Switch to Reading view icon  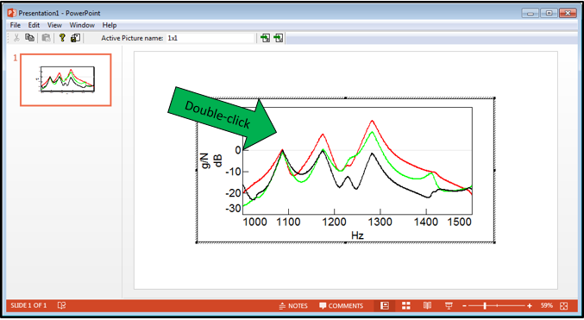[x=427, y=305]
